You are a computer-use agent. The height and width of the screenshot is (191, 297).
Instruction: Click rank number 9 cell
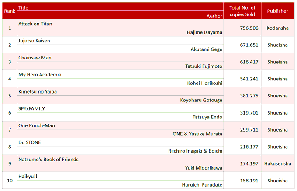click(x=10, y=163)
